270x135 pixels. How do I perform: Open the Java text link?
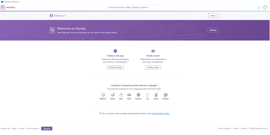tap(121, 98)
